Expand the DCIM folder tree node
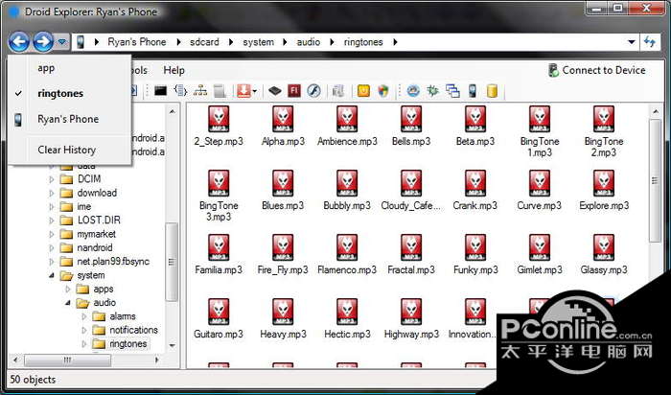 (52, 179)
